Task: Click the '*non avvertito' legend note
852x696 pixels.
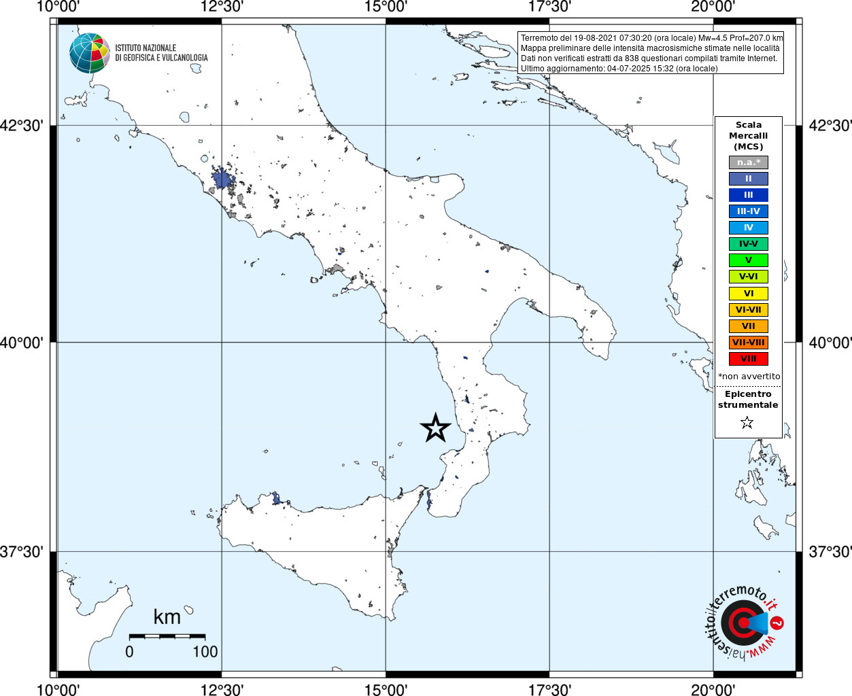Action: pos(749,377)
